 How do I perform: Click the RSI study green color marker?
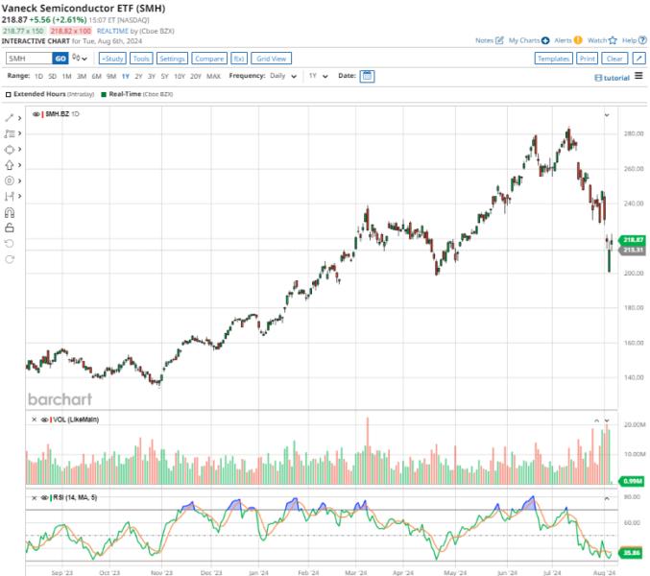point(51,497)
